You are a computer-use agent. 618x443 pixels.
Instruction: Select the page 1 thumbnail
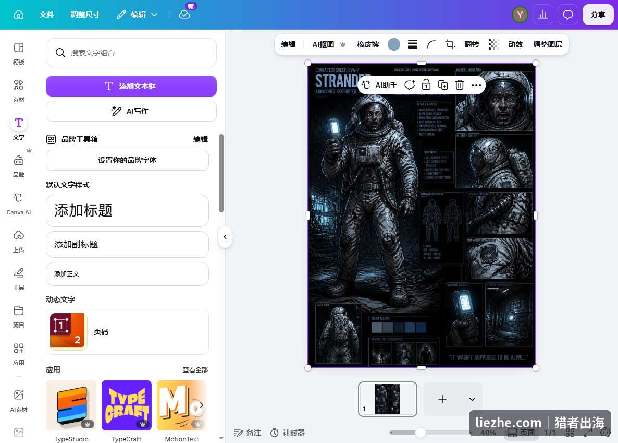coord(388,399)
